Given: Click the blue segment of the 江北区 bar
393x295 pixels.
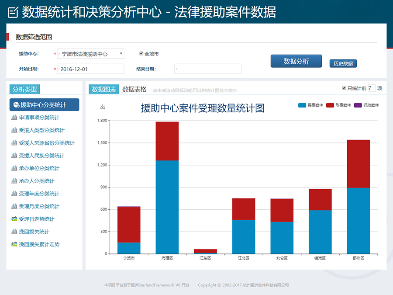Looking at the screenshot, I should click(x=244, y=237).
